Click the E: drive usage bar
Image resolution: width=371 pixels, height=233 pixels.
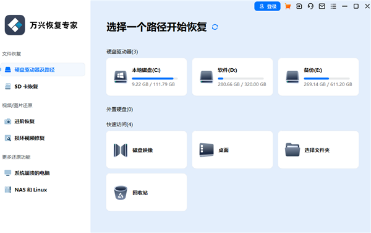(326, 79)
